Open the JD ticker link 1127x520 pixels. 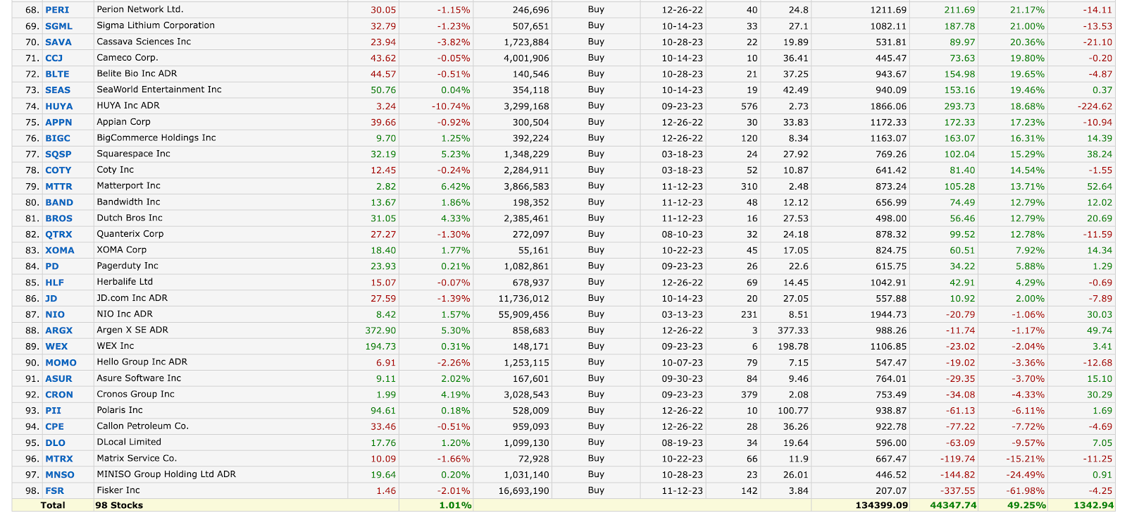pos(51,299)
